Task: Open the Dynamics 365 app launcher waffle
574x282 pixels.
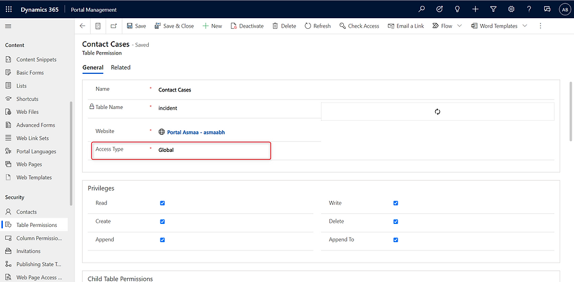Action: (9, 9)
